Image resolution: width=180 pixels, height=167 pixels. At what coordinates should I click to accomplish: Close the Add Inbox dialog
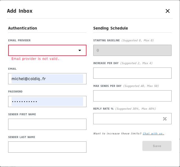pos(168,11)
